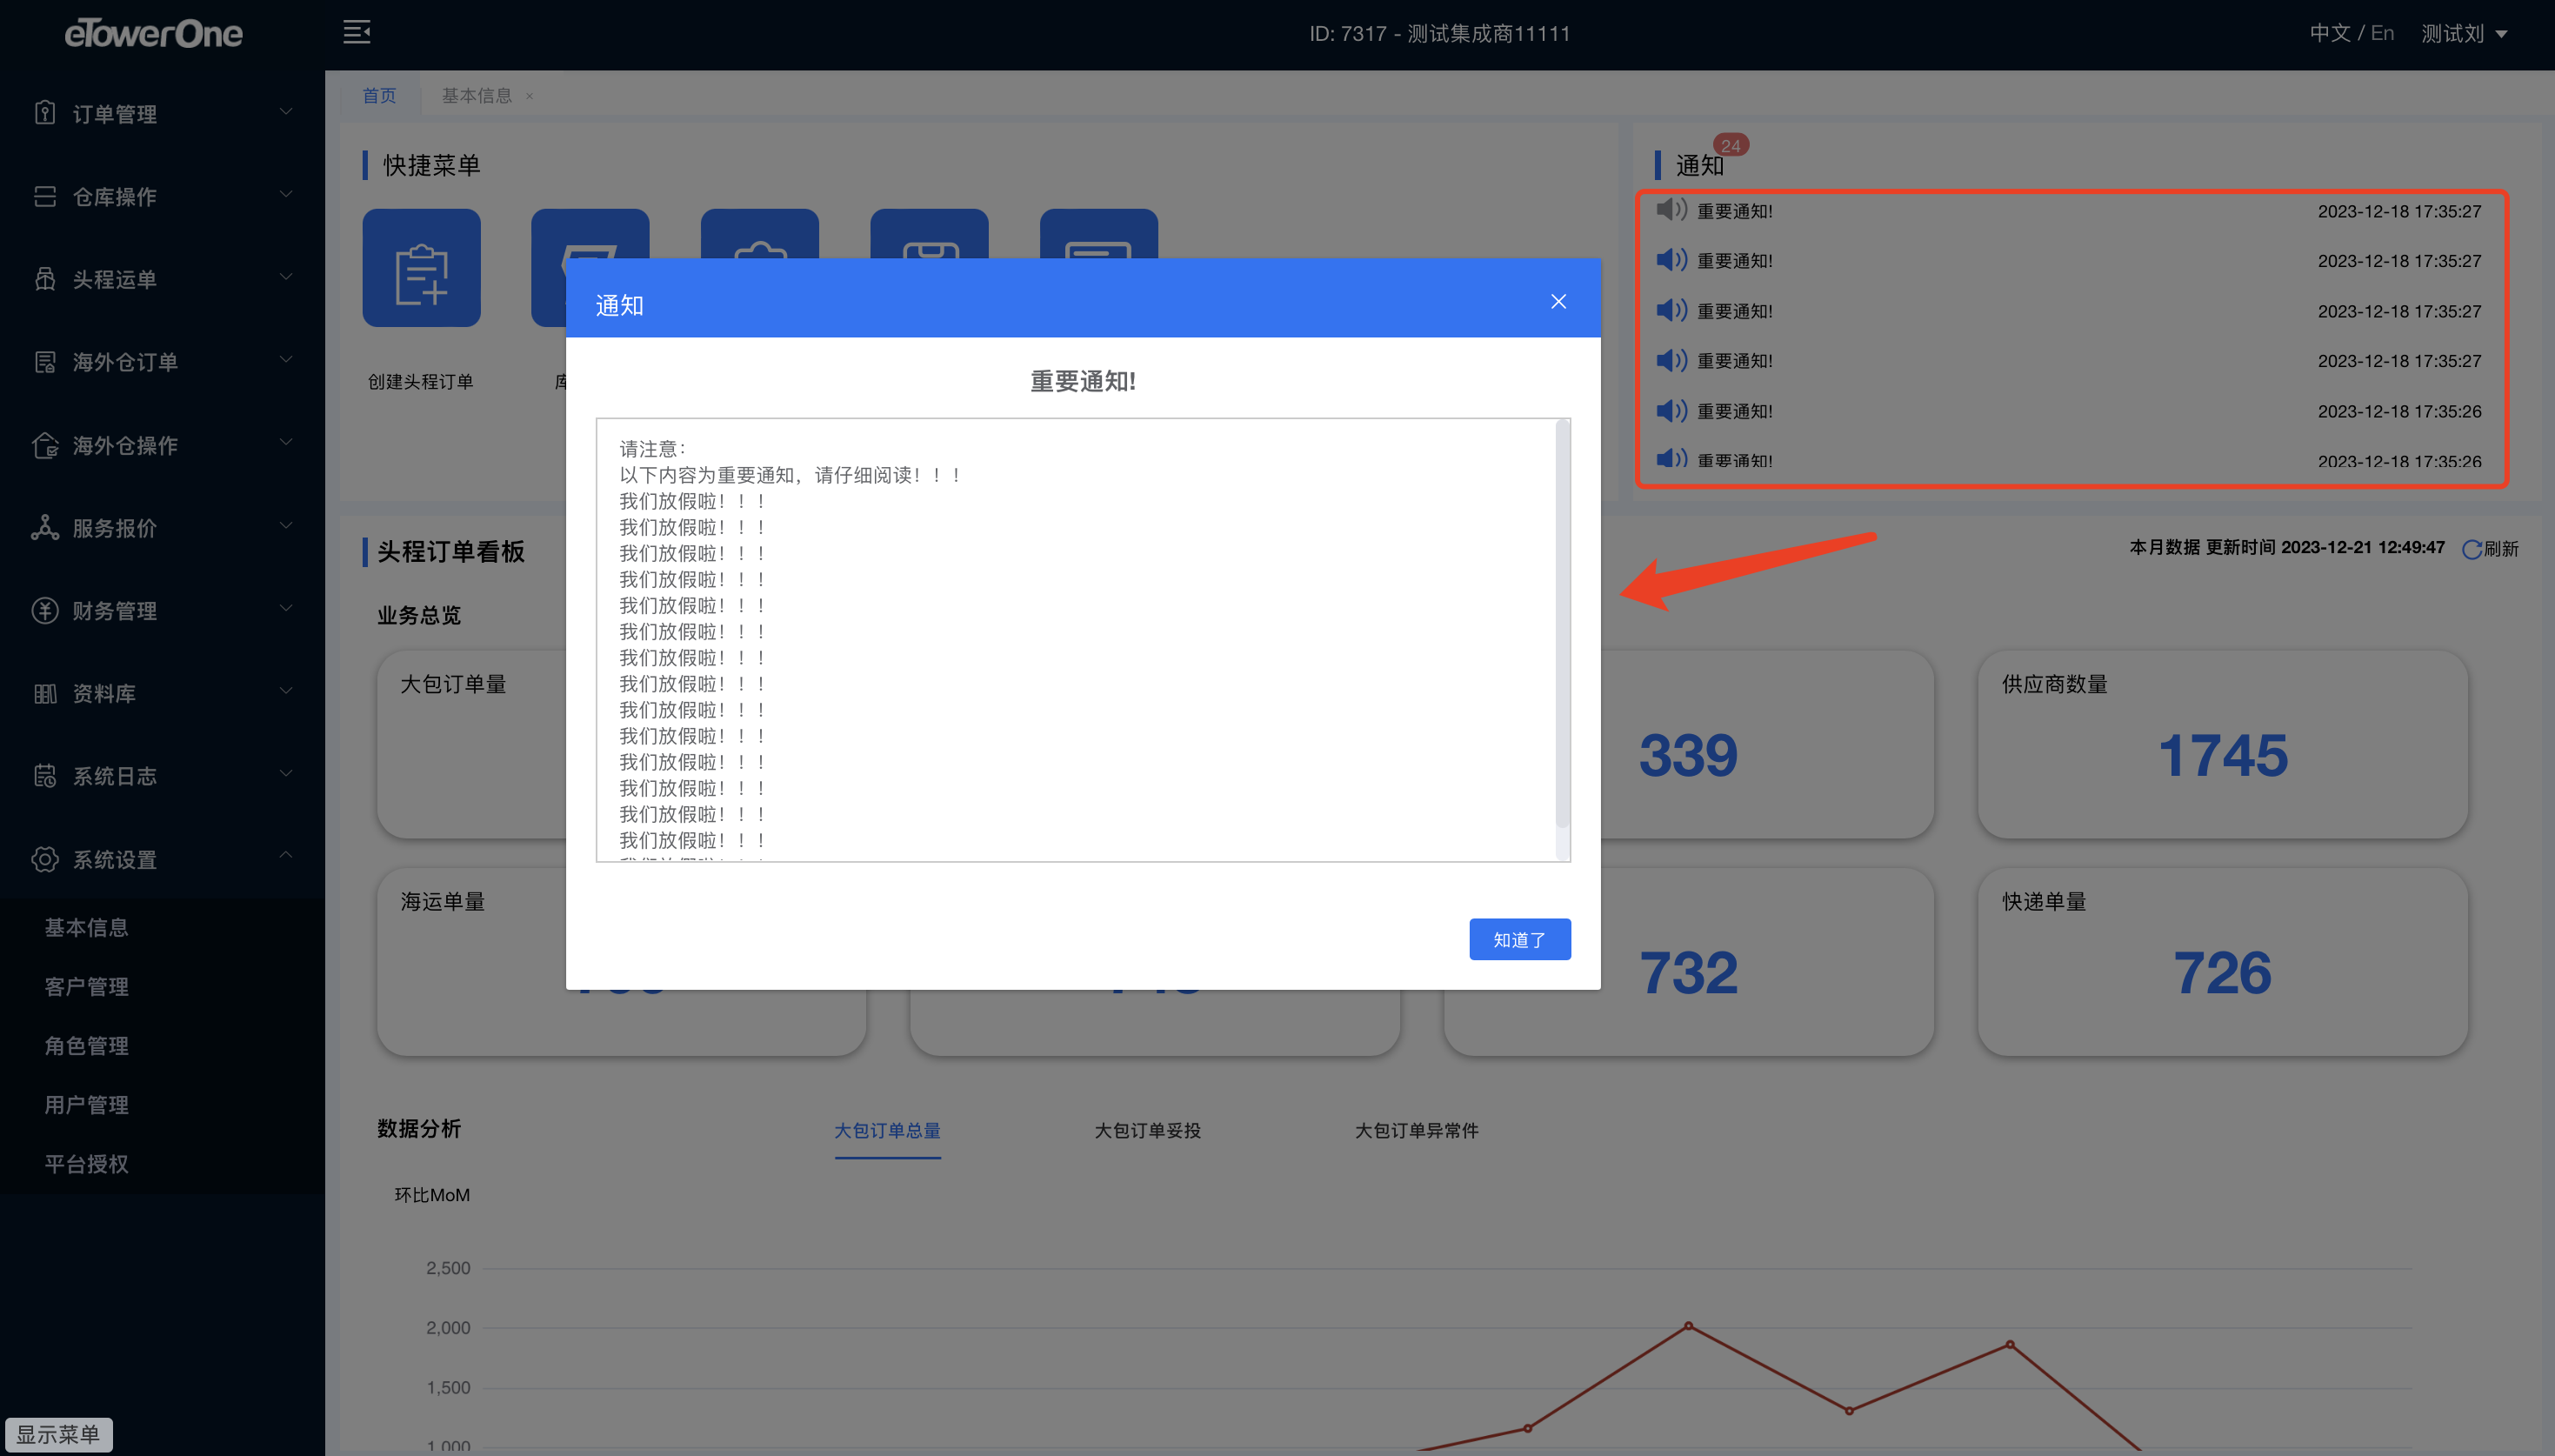Close the 通知 dialog with the X
The height and width of the screenshot is (1456, 2555).
pyautogui.click(x=1558, y=301)
